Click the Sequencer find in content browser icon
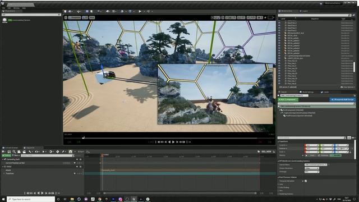 [14, 151]
